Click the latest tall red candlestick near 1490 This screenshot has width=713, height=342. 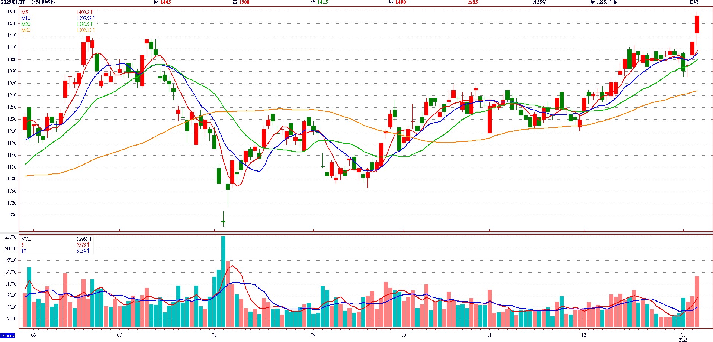pyautogui.click(x=697, y=25)
